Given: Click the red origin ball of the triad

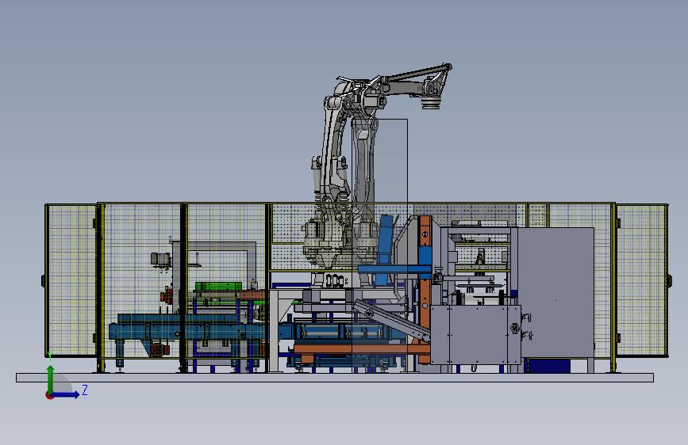Looking at the screenshot, I should [49, 395].
